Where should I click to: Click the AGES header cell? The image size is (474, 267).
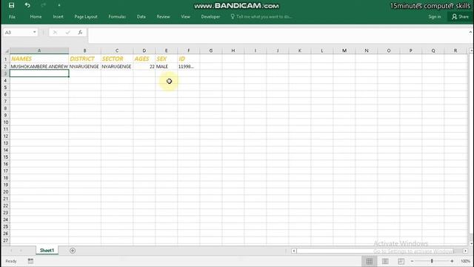coord(144,59)
